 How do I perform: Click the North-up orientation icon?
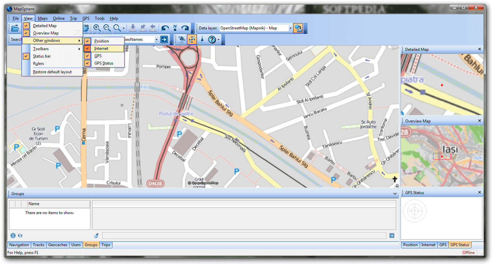click(x=175, y=28)
